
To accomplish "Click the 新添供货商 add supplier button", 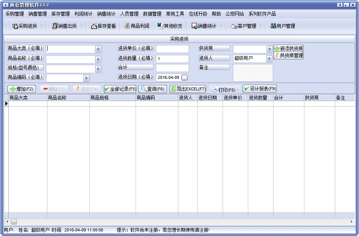I will pyautogui.click(x=289, y=49).
